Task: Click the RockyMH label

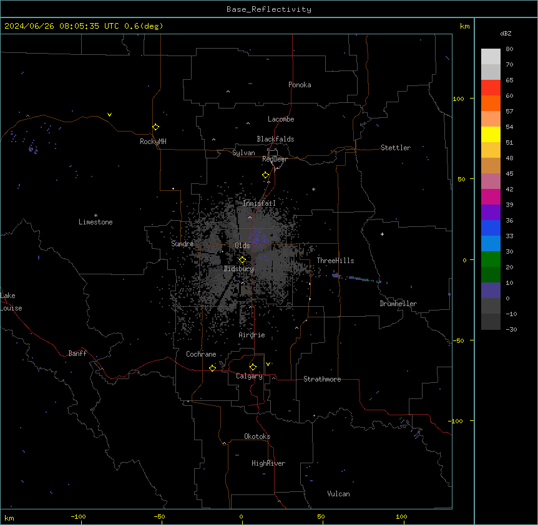Action: click(153, 142)
